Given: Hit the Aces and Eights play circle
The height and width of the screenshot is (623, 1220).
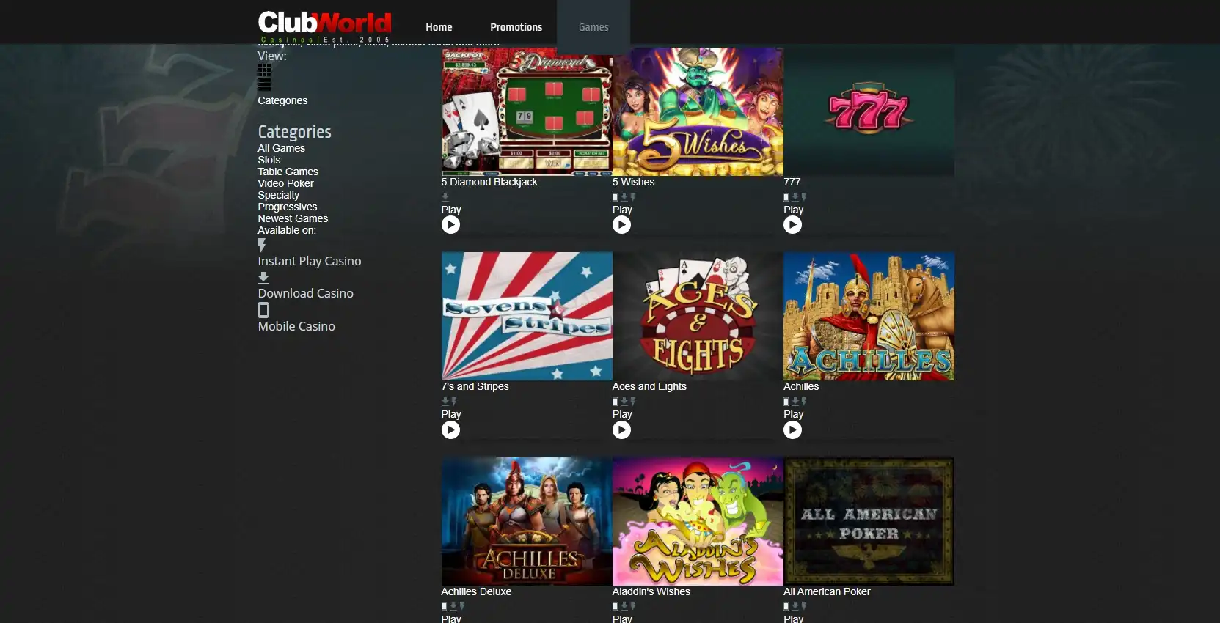Looking at the screenshot, I should click(x=621, y=430).
